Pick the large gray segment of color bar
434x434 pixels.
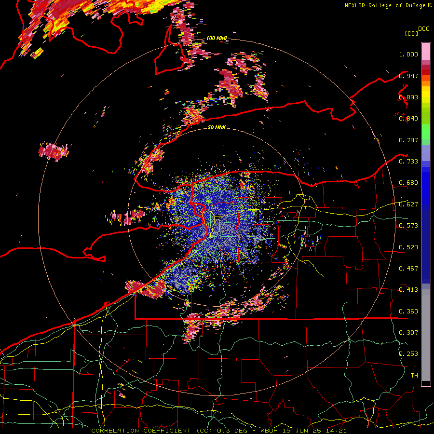pos(426,335)
